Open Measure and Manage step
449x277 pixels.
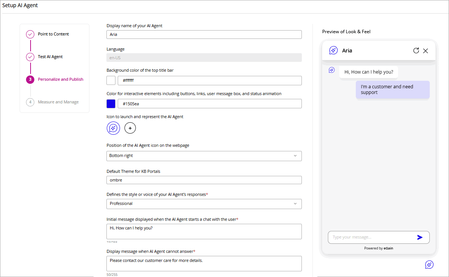coord(58,102)
